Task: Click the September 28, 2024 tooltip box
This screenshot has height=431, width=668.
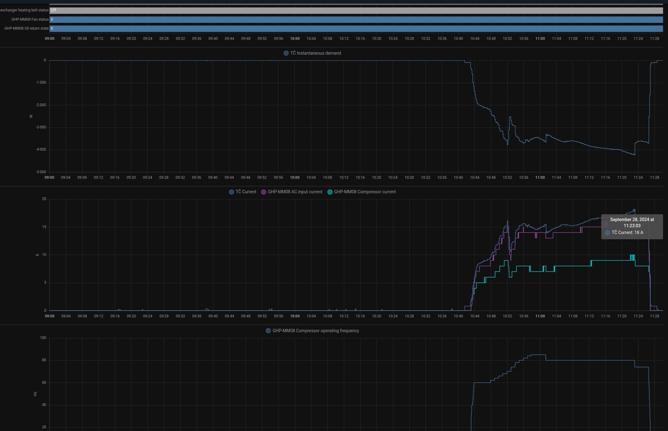Action: 632,226
